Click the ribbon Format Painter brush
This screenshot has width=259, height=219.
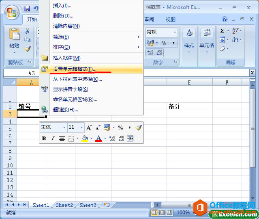(x=28, y=48)
